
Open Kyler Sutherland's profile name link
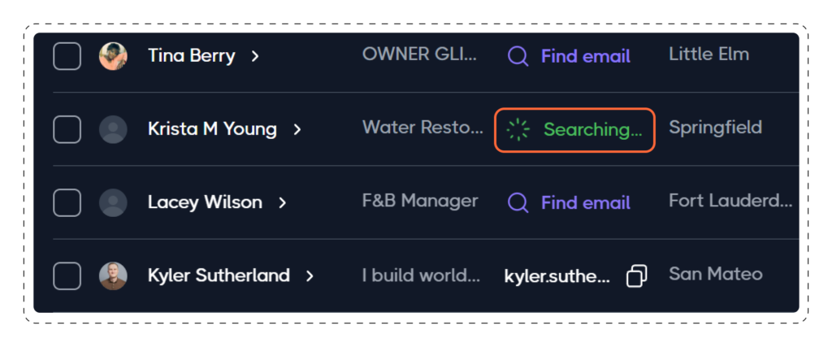coord(219,275)
